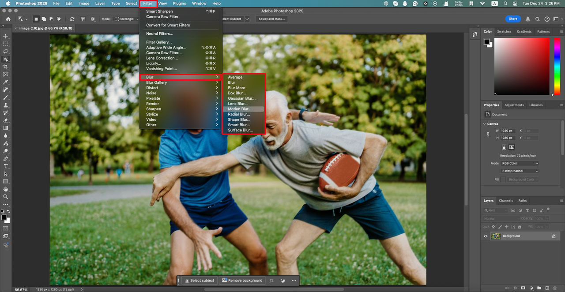Select Add to selection mode button

click(x=44, y=19)
